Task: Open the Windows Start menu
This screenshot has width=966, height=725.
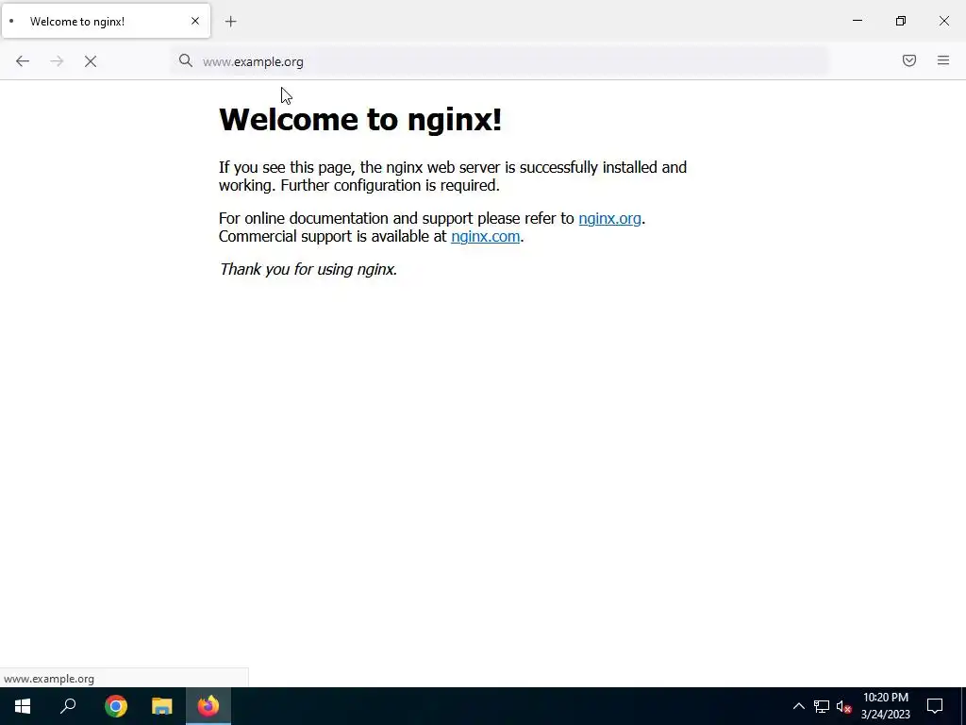Action: [x=23, y=706]
